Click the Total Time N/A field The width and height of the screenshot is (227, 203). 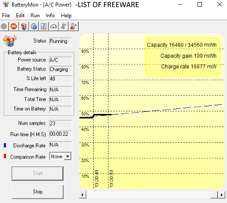pyautogui.click(x=61, y=100)
